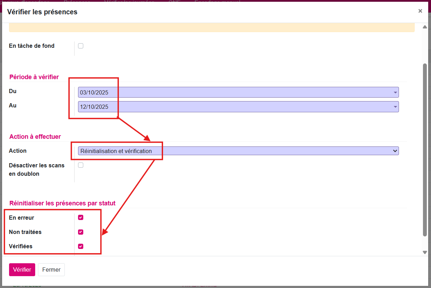This screenshot has width=431, height=288.
Task: Uncheck the En erreur status checkbox
Action: pyautogui.click(x=80, y=217)
